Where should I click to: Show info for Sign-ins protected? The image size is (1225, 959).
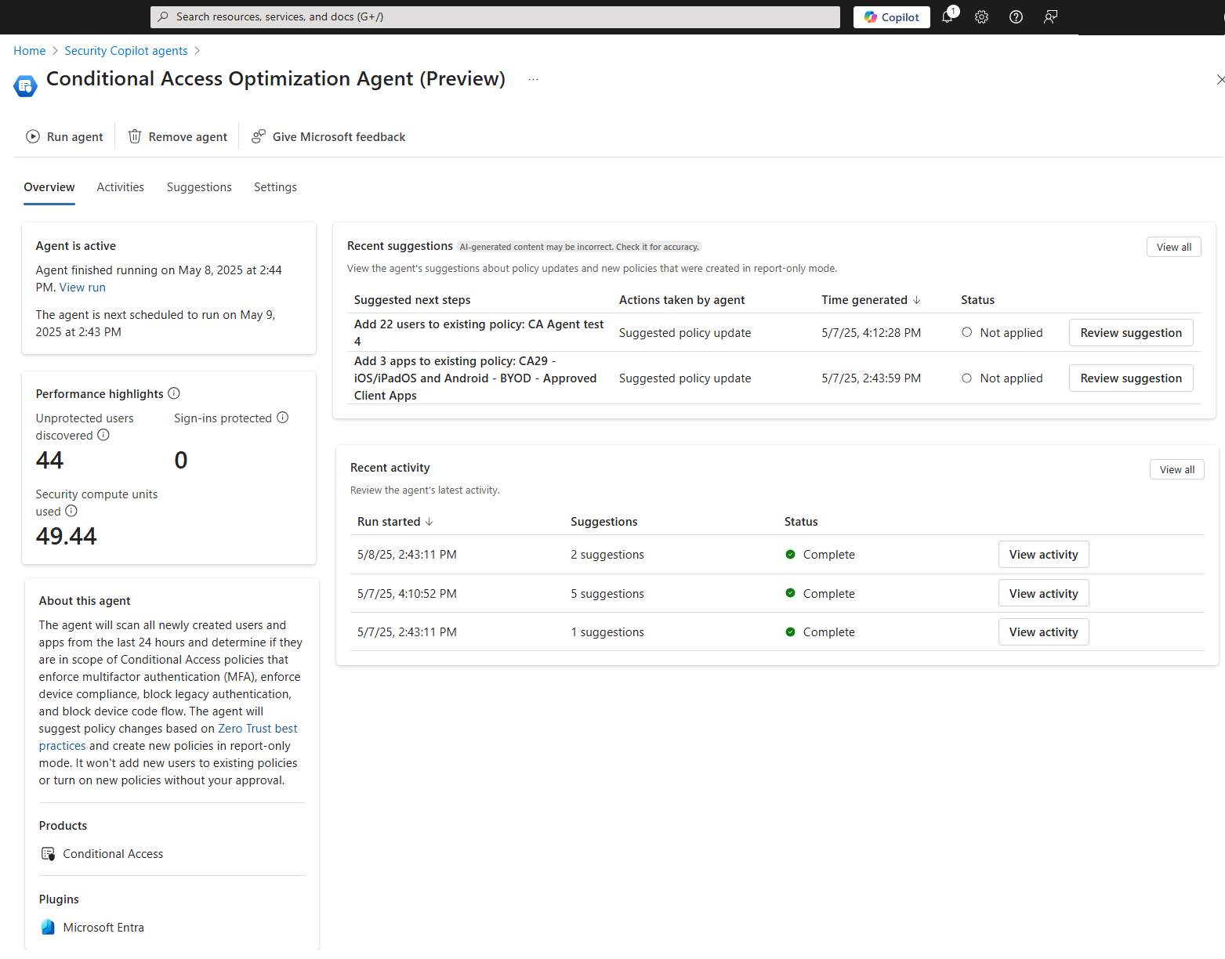point(283,418)
